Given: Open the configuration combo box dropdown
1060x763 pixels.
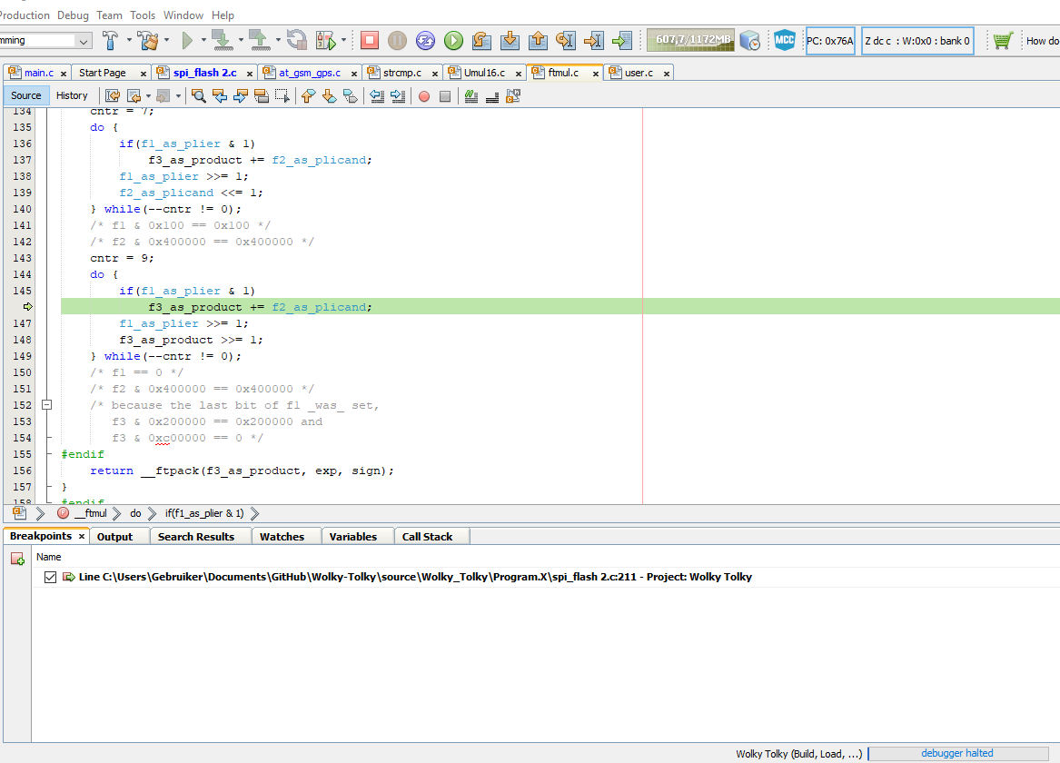Looking at the screenshot, I should pyautogui.click(x=84, y=41).
